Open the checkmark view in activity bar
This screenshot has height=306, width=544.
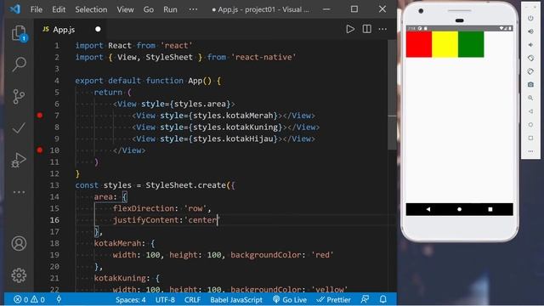coord(19,128)
